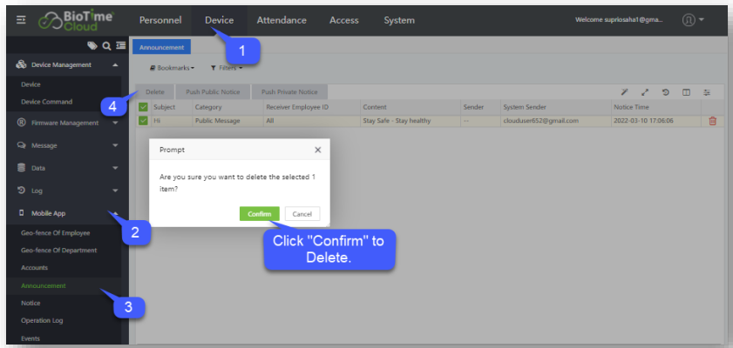Click the refresh icon in the table toolbar
Viewport: 733px width, 348px height.
(666, 91)
